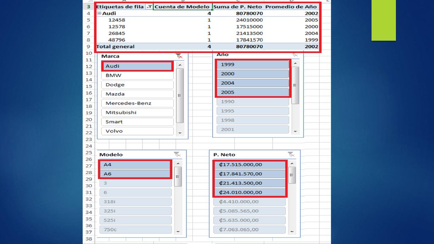Image resolution: width=434 pixels, height=244 pixels.
Task: Click the Marca slicer scroll-down arrow
Action: [x=180, y=133]
